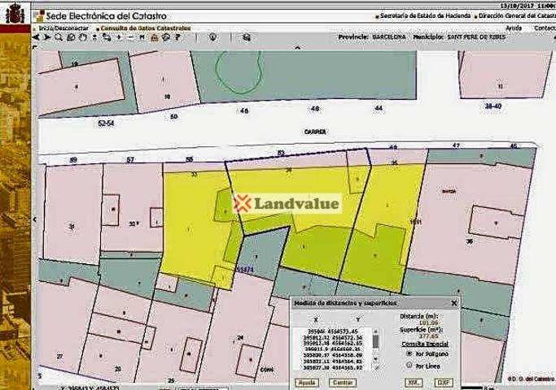Click the Ayuda link in top bar
556x390 pixels.
click(513, 28)
